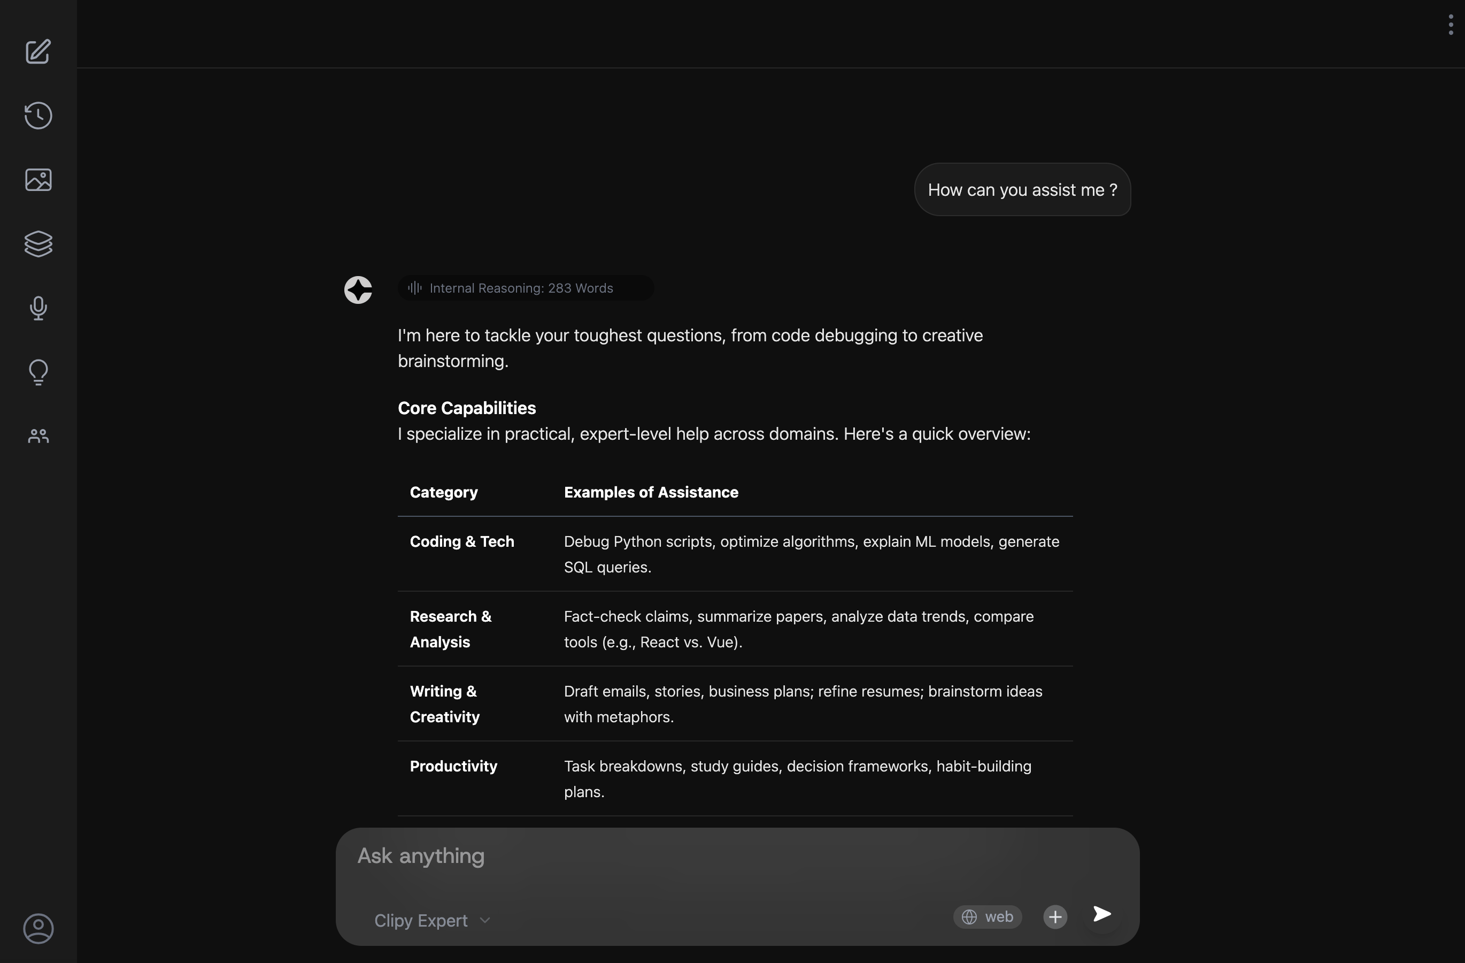Image resolution: width=1465 pixels, height=963 pixels.
Task: Toggle the web search option
Action: point(986,917)
